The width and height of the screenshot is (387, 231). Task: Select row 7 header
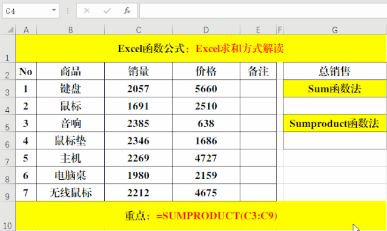pyautogui.click(x=7, y=158)
